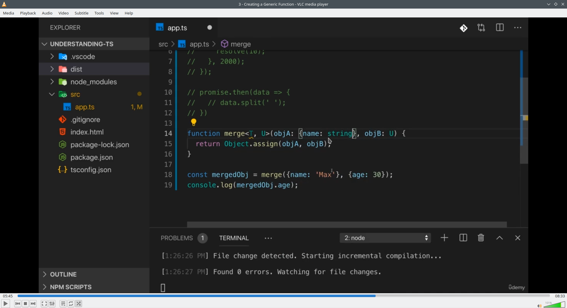This screenshot has height=308, width=567.
Task: Expand the dist folder
Action: click(x=94, y=69)
